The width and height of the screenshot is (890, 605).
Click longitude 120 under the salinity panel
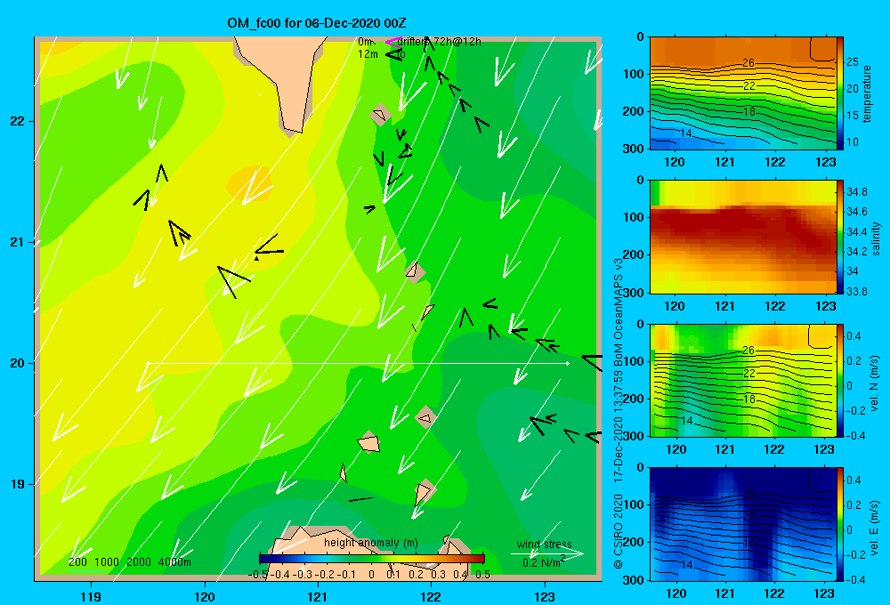675,306
